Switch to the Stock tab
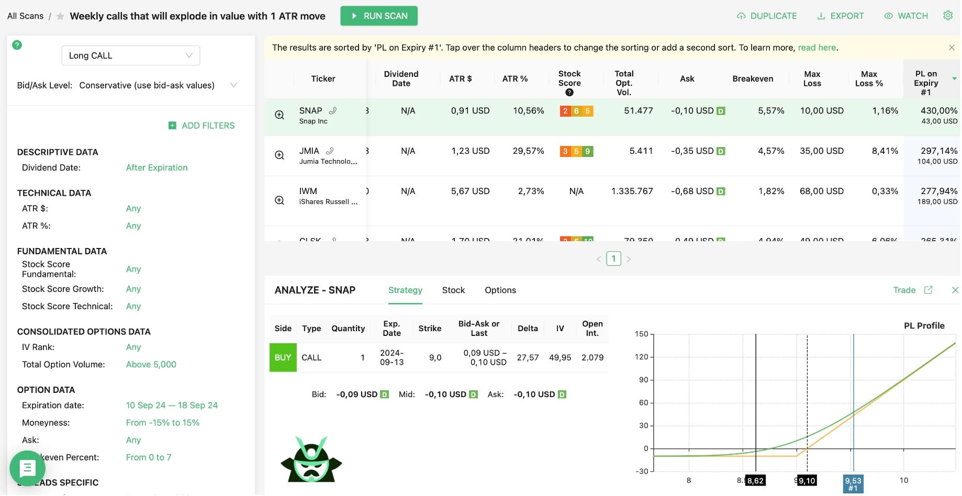This screenshot has width=962, height=496. [x=453, y=290]
